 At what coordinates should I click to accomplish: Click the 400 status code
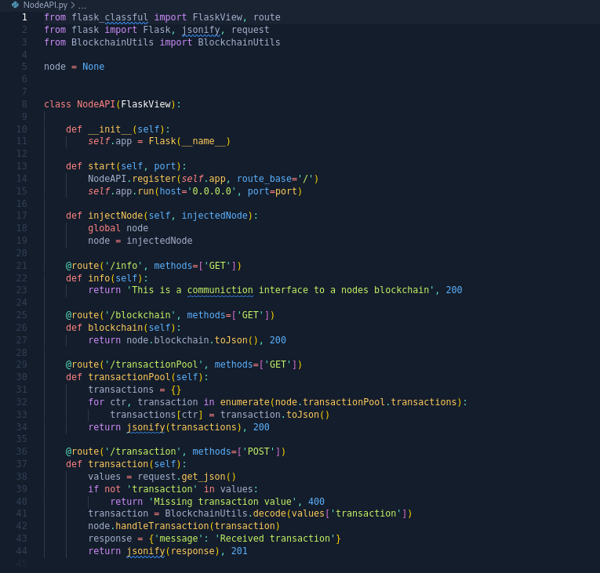click(x=316, y=502)
